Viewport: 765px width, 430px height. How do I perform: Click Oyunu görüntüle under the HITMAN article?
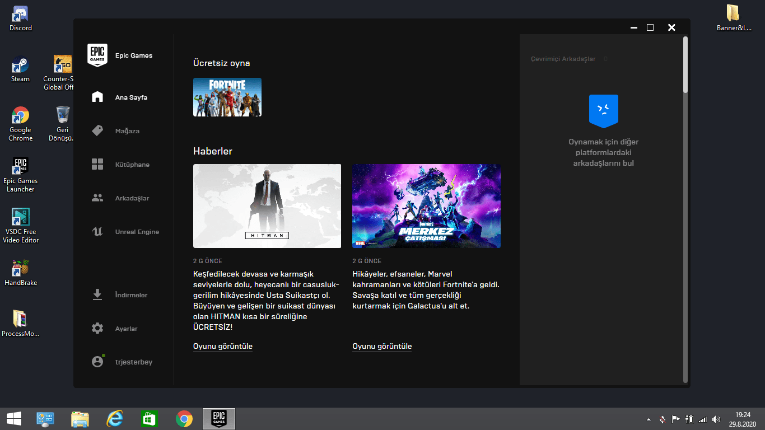(223, 346)
